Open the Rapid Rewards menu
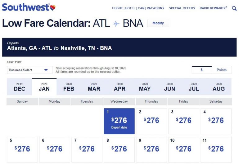 [x=213, y=8]
